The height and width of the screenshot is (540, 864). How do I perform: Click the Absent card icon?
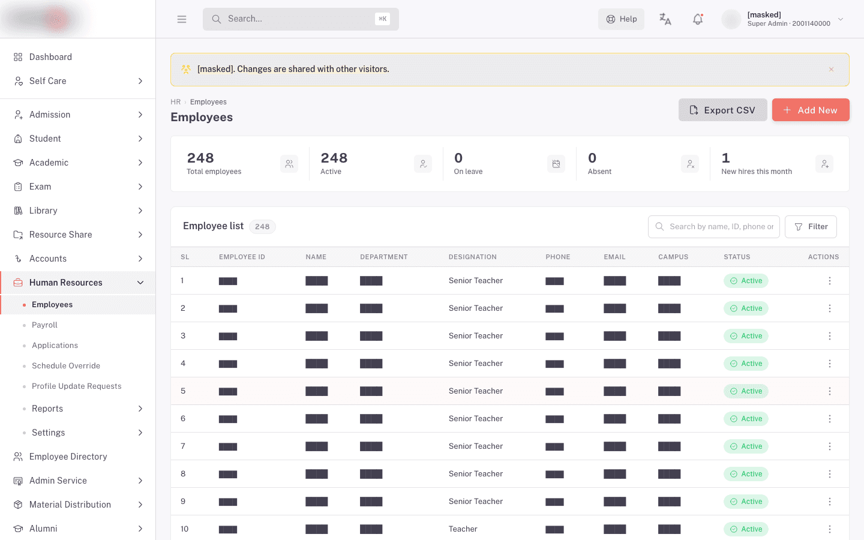click(690, 164)
